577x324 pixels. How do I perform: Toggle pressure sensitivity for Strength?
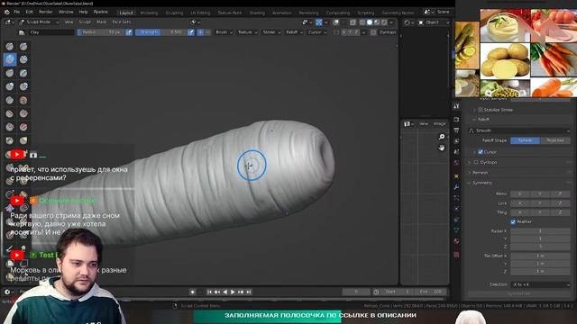click(190, 32)
